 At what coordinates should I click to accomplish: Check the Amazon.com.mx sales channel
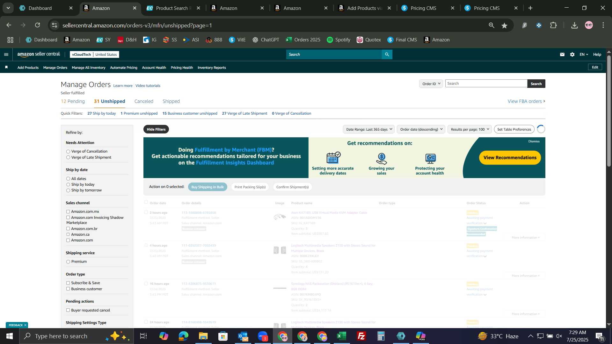[68, 212]
